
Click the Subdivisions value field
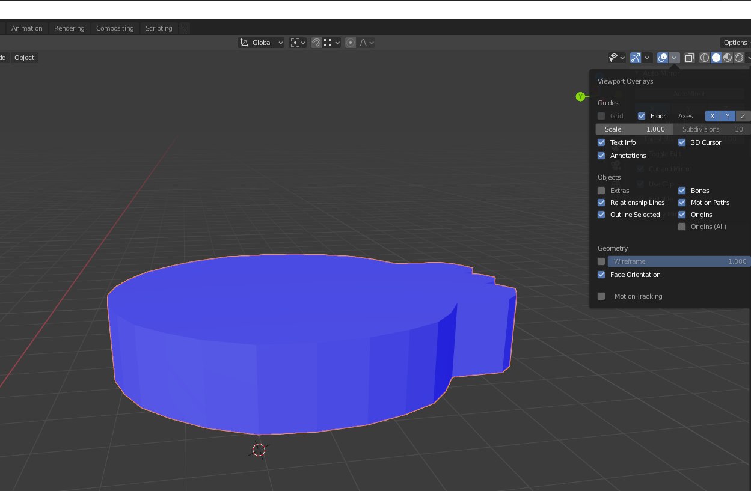pyautogui.click(x=712, y=129)
